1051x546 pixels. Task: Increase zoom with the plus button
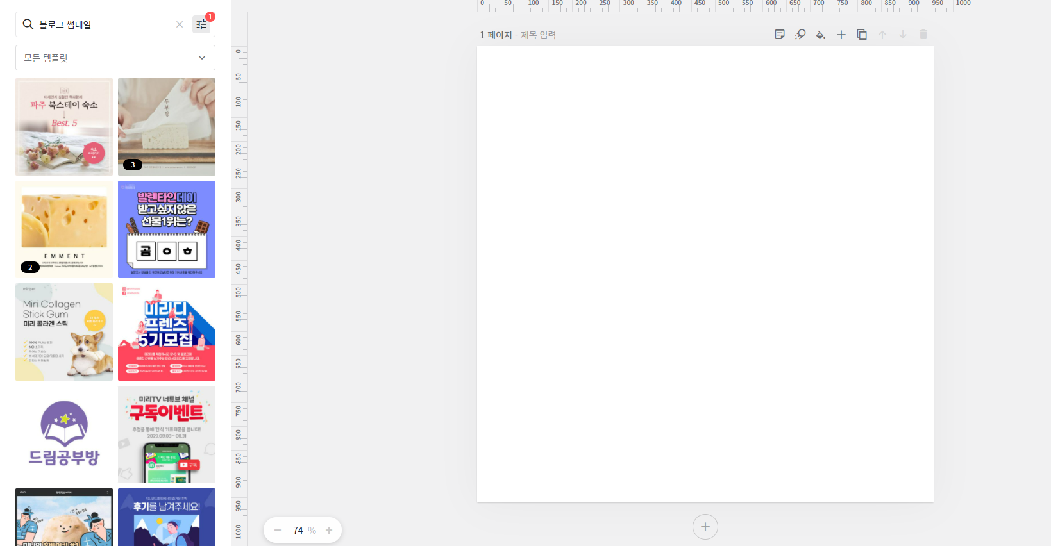point(329,531)
